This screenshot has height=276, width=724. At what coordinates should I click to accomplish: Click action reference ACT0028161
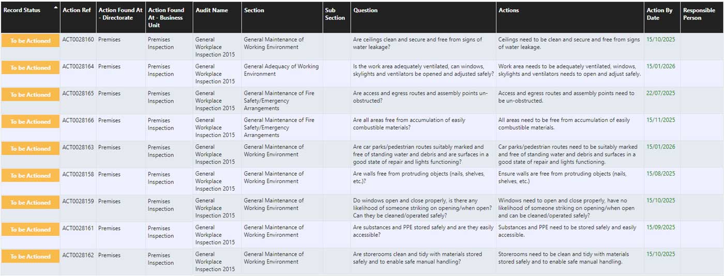pos(78,228)
